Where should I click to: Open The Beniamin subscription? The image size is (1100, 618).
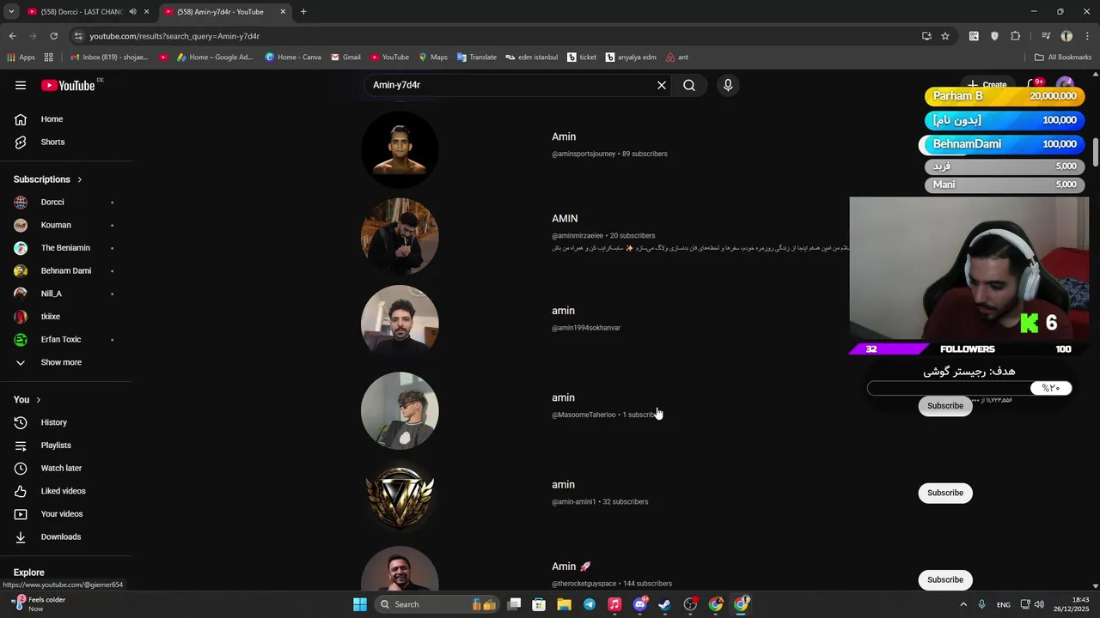pos(65,248)
